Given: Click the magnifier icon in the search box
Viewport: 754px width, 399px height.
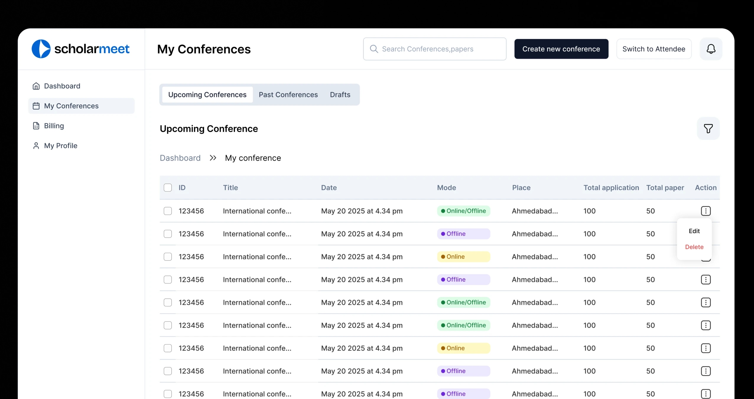Looking at the screenshot, I should pos(374,49).
